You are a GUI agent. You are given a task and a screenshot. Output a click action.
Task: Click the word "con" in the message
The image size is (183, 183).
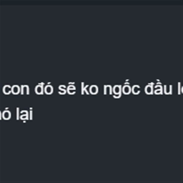16,89
